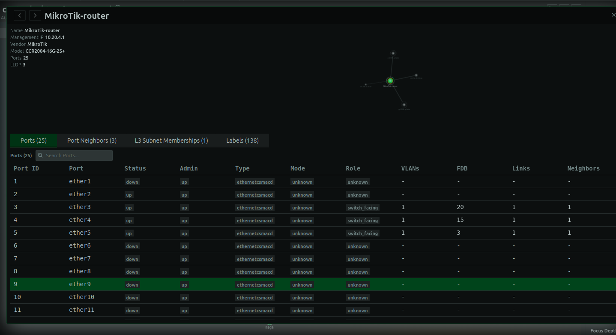The height and width of the screenshot is (335, 616).
Task: Sort table by FDB column header
Action: (462, 168)
